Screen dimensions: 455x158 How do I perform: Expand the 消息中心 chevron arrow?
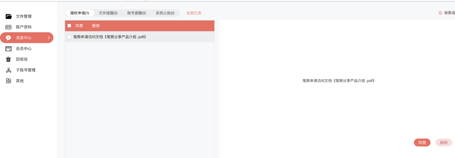pyautogui.click(x=49, y=38)
